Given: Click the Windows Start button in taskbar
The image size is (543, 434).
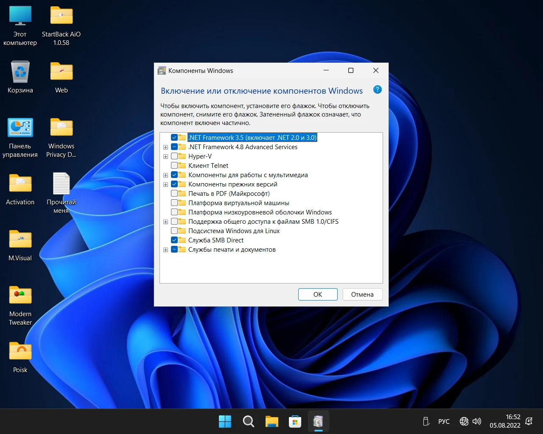Looking at the screenshot, I should coord(225,421).
